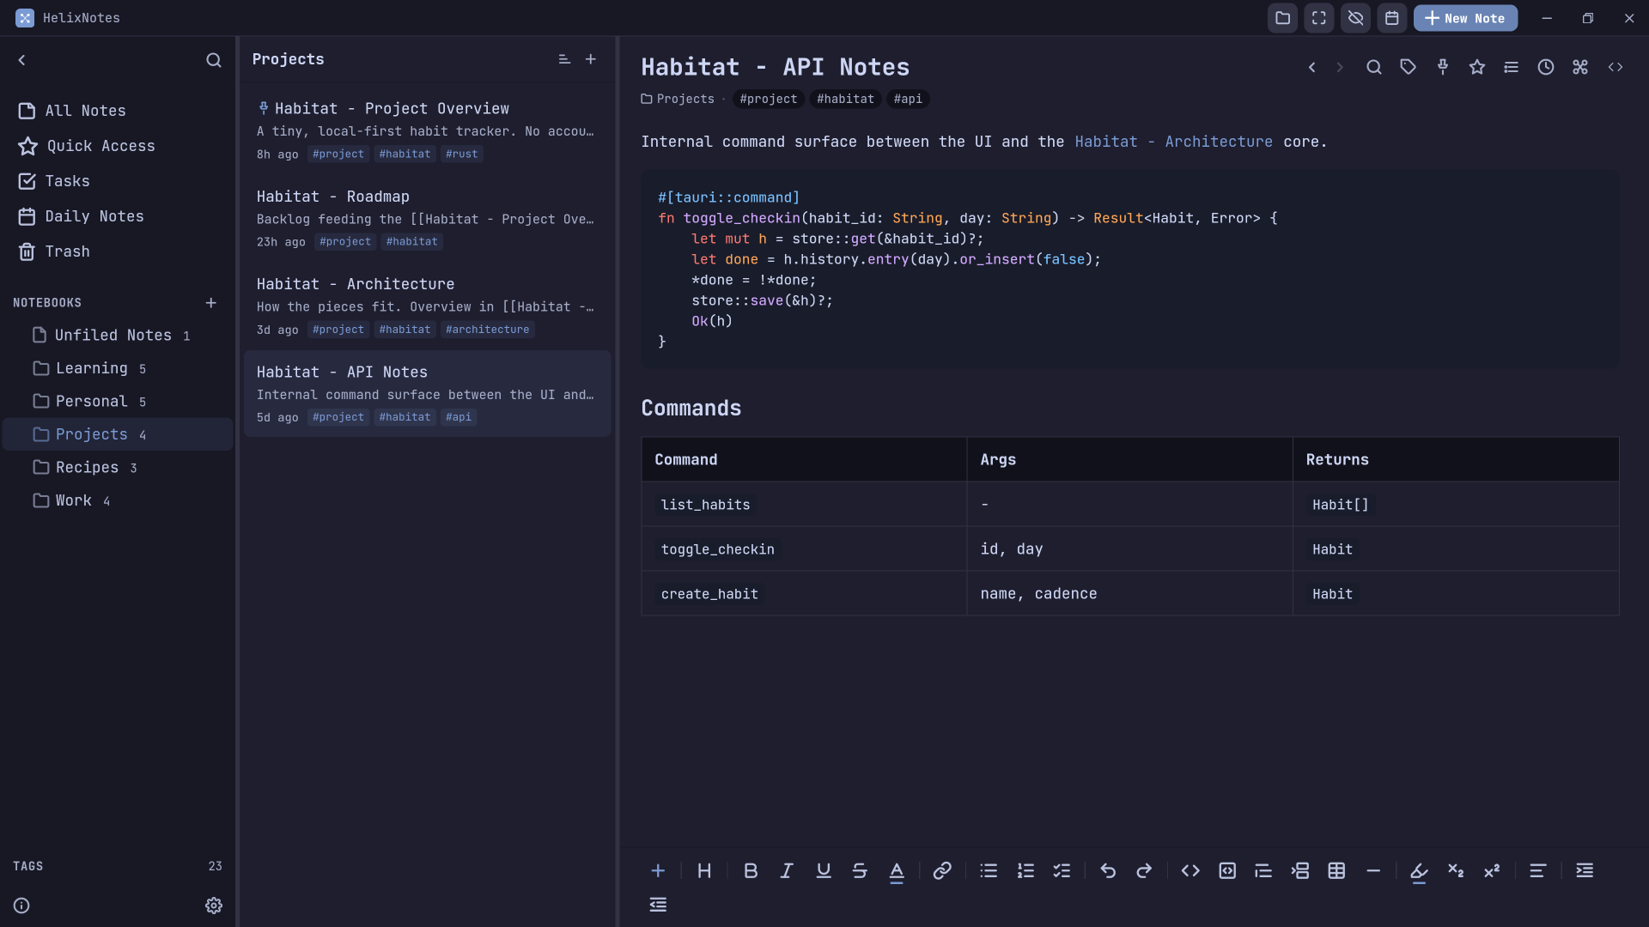Open command shortcuts icon in header
Screen dimensions: 1649x927
(x=1580, y=67)
